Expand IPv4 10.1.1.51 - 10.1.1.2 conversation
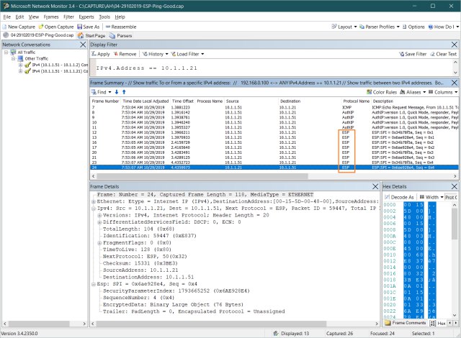The image size is (461, 338). (20, 65)
